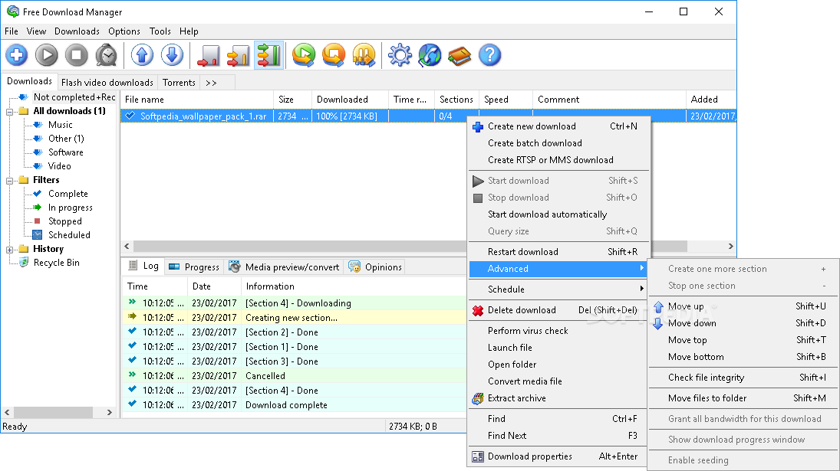Collapse the Filters tree node
Screen dimensions: 840x471
click(10, 181)
